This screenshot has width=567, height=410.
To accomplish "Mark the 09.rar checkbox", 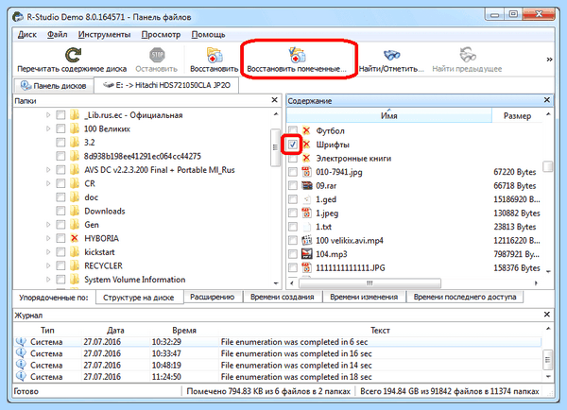I will (293, 185).
